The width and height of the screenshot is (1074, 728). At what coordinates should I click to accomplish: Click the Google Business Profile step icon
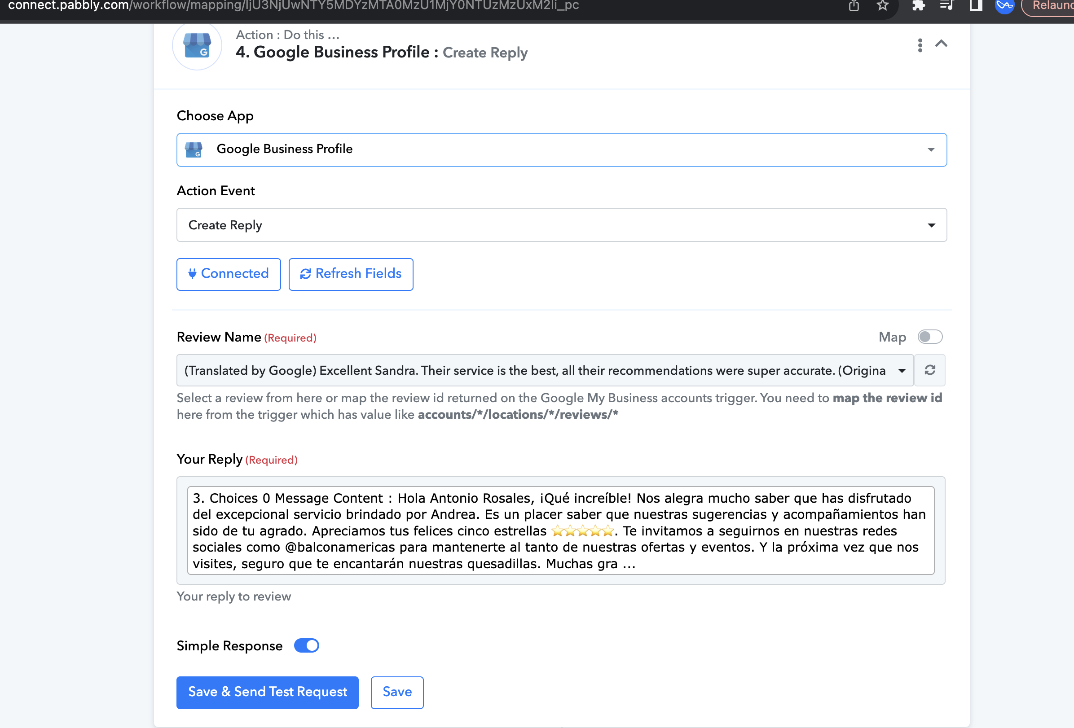197,46
